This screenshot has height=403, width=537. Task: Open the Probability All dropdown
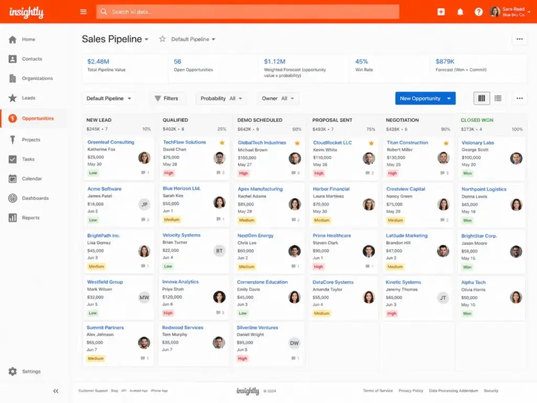(x=221, y=98)
